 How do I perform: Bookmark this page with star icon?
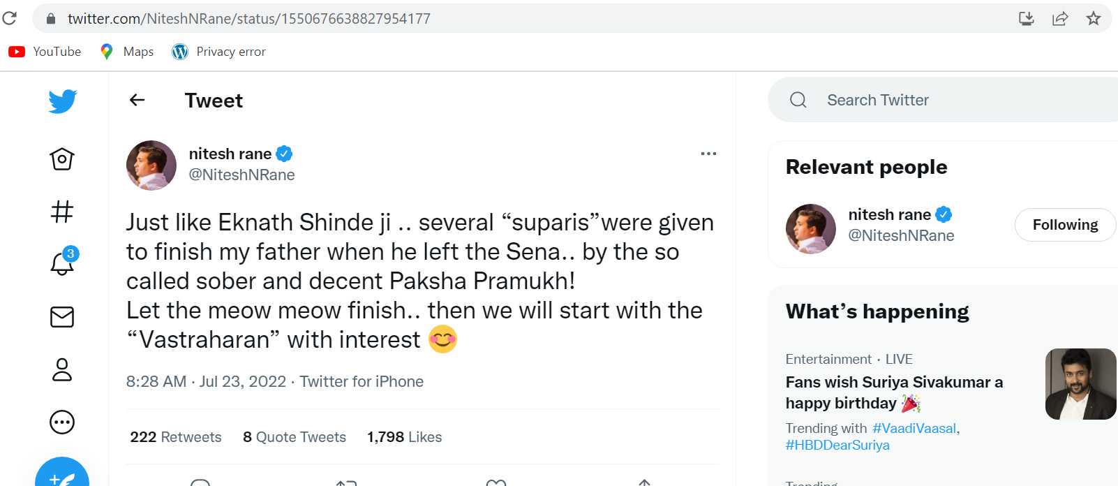(1094, 19)
